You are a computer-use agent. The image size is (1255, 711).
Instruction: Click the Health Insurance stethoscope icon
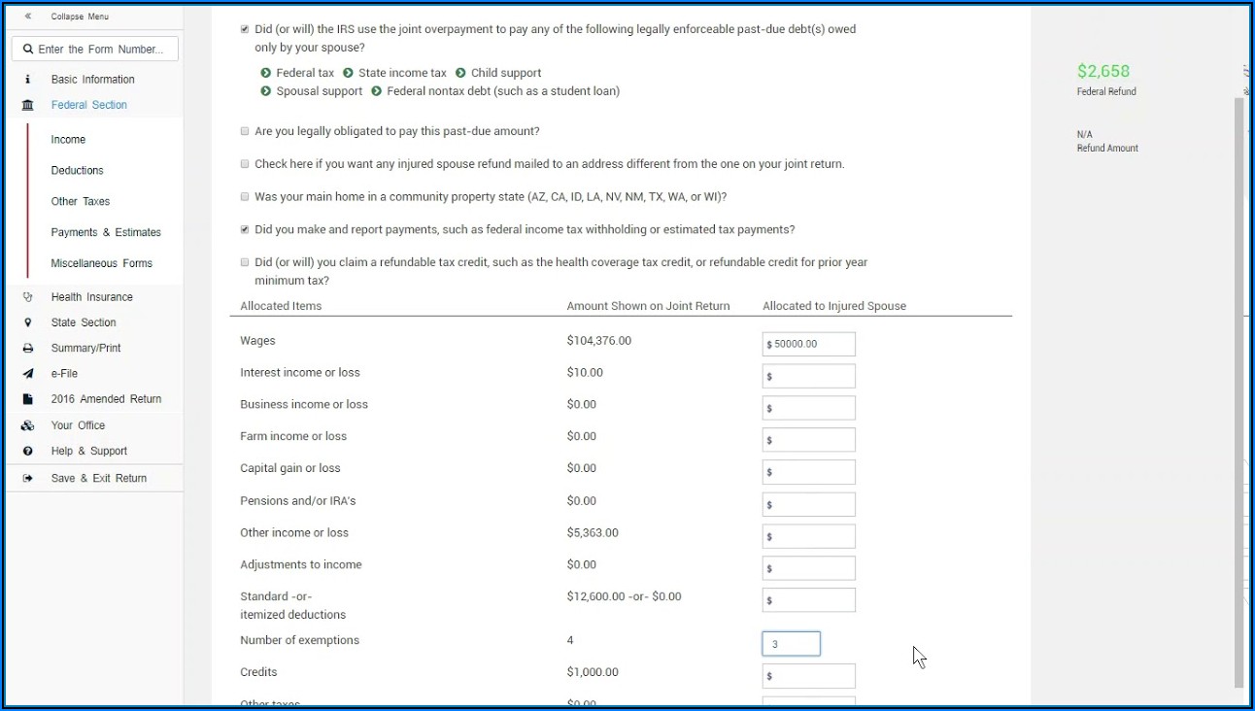click(x=27, y=297)
